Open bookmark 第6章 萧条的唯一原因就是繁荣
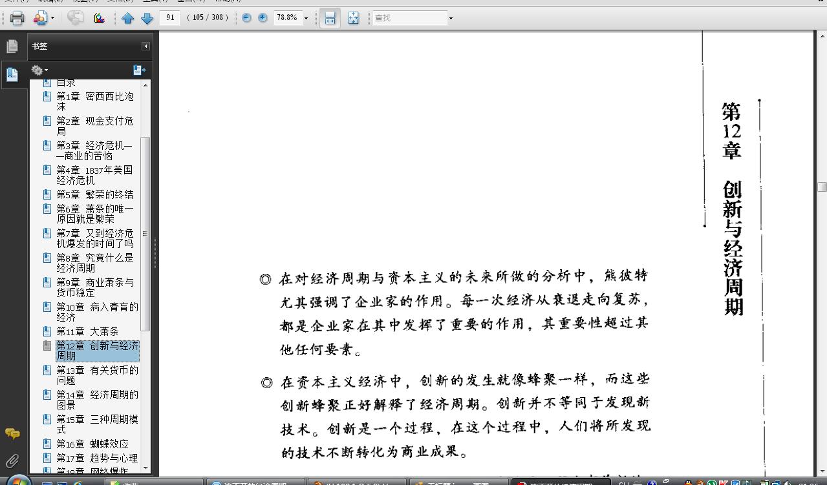The height and width of the screenshot is (485, 827). click(x=94, y=214)
